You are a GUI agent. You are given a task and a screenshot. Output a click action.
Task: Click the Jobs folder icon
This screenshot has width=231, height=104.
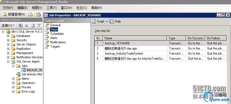point(18,66)
